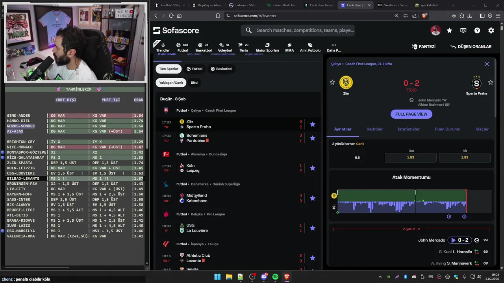
Task: Switch to Maçlar tab
Action: pos(482,129)
